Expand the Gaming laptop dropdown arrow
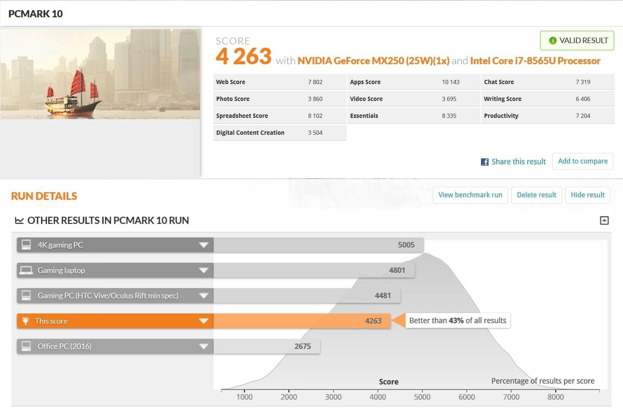The height and width of the screenshot is (414, 623). pyautogui.click(x=204, y=270)
